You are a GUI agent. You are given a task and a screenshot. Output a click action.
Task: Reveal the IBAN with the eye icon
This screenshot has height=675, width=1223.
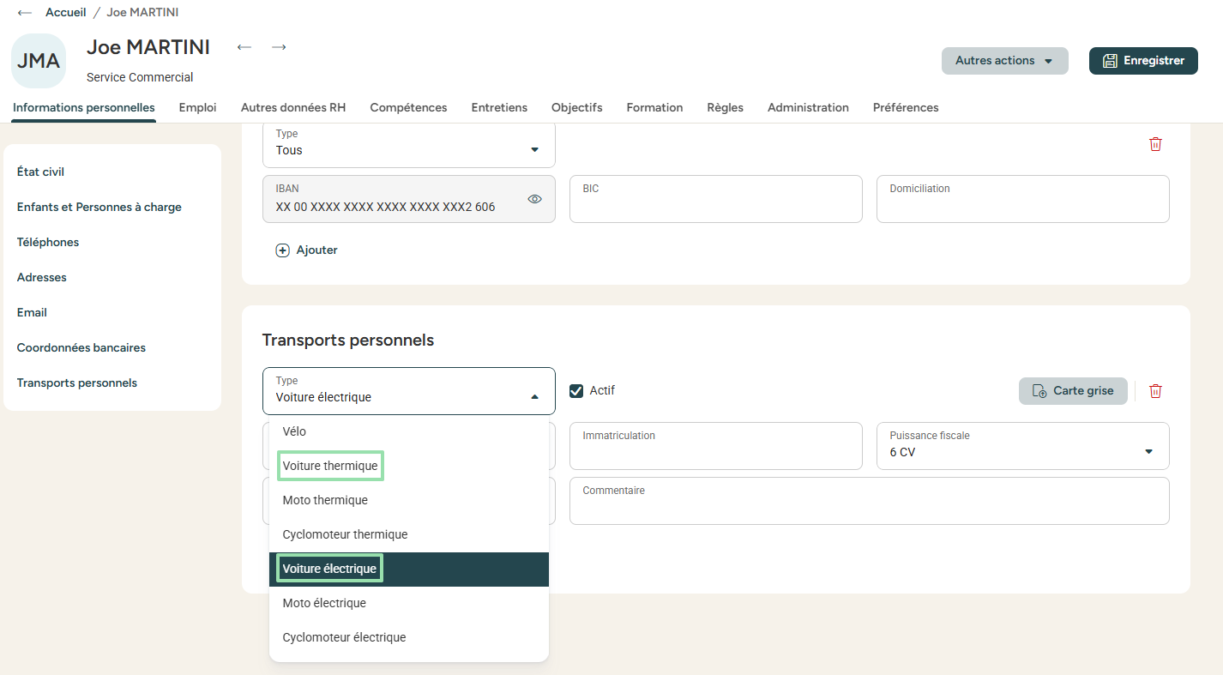[534, 199]
